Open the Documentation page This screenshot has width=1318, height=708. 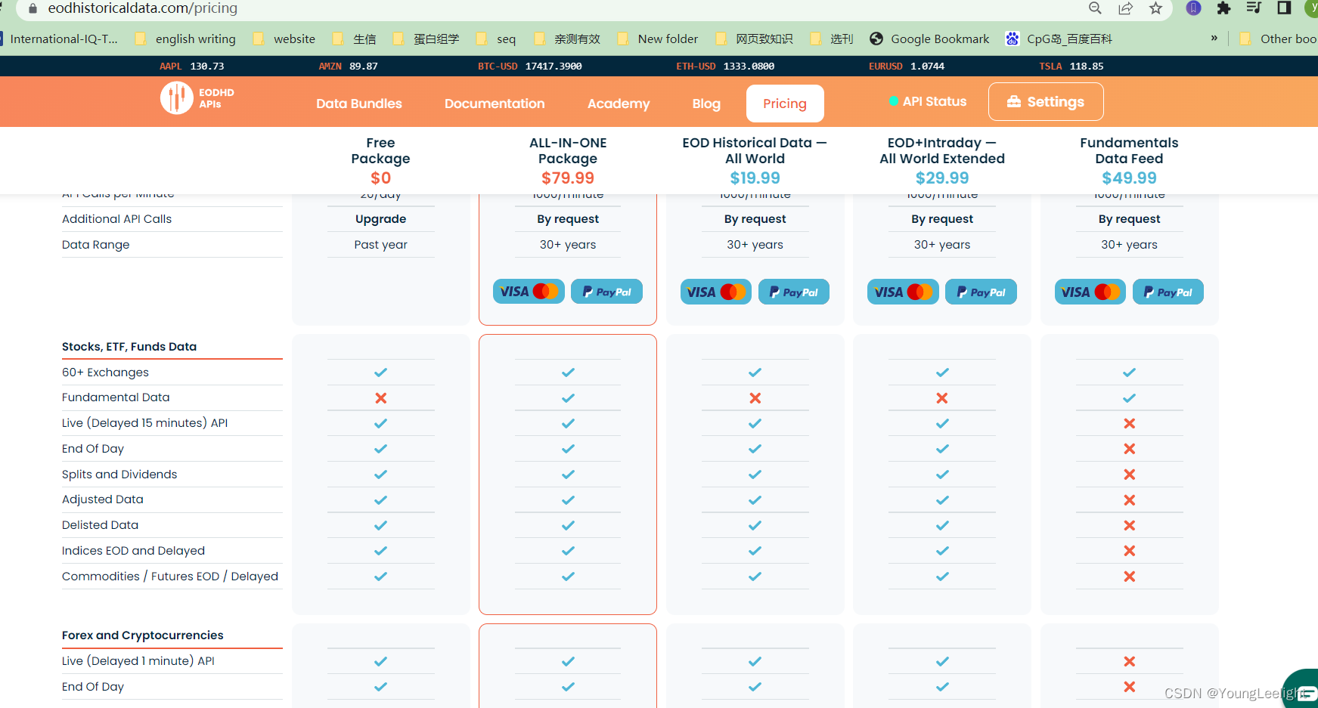[x=495, y=104]
